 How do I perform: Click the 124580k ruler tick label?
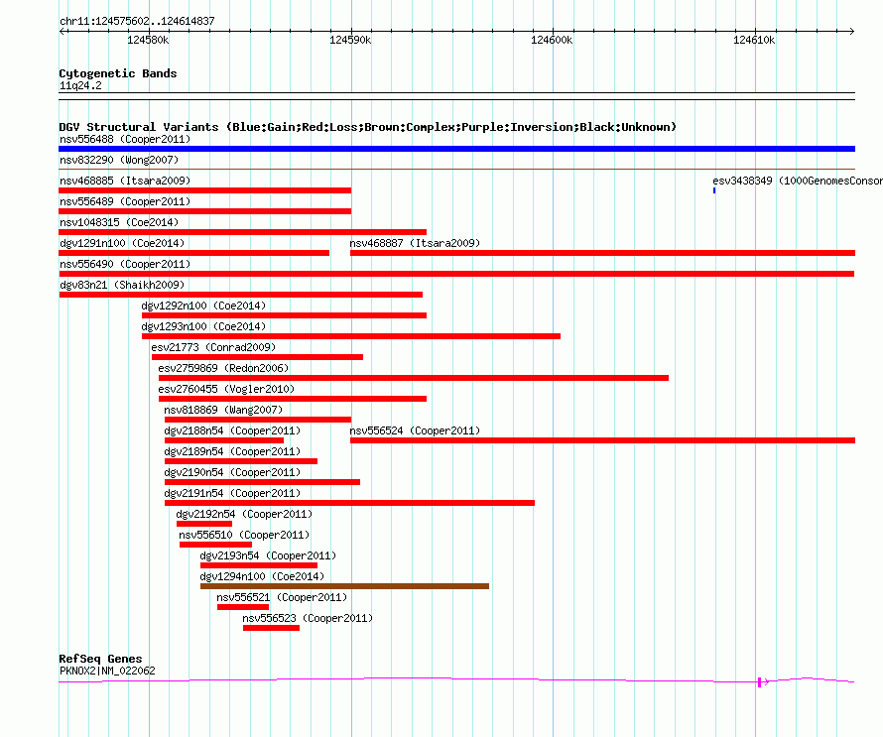click(x=148, y=40)
